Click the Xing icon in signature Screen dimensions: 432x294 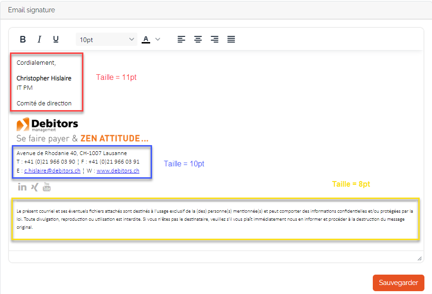point(34,187)
